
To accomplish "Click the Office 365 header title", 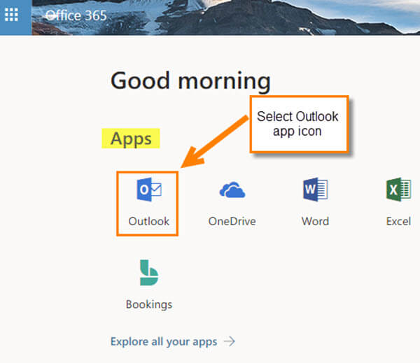I will (76, 15).
